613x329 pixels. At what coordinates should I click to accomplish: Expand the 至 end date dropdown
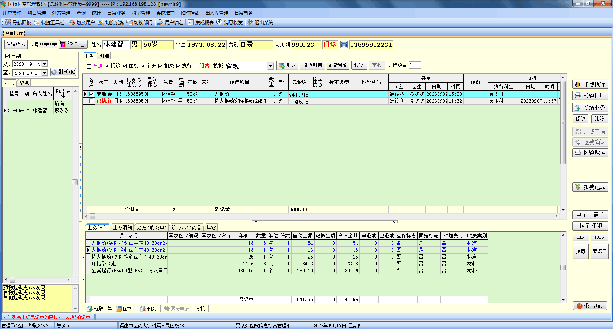pos(44,73)
